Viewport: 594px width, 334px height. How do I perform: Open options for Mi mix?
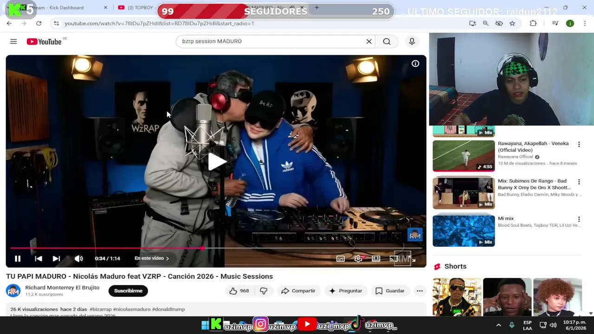point(579,219)
